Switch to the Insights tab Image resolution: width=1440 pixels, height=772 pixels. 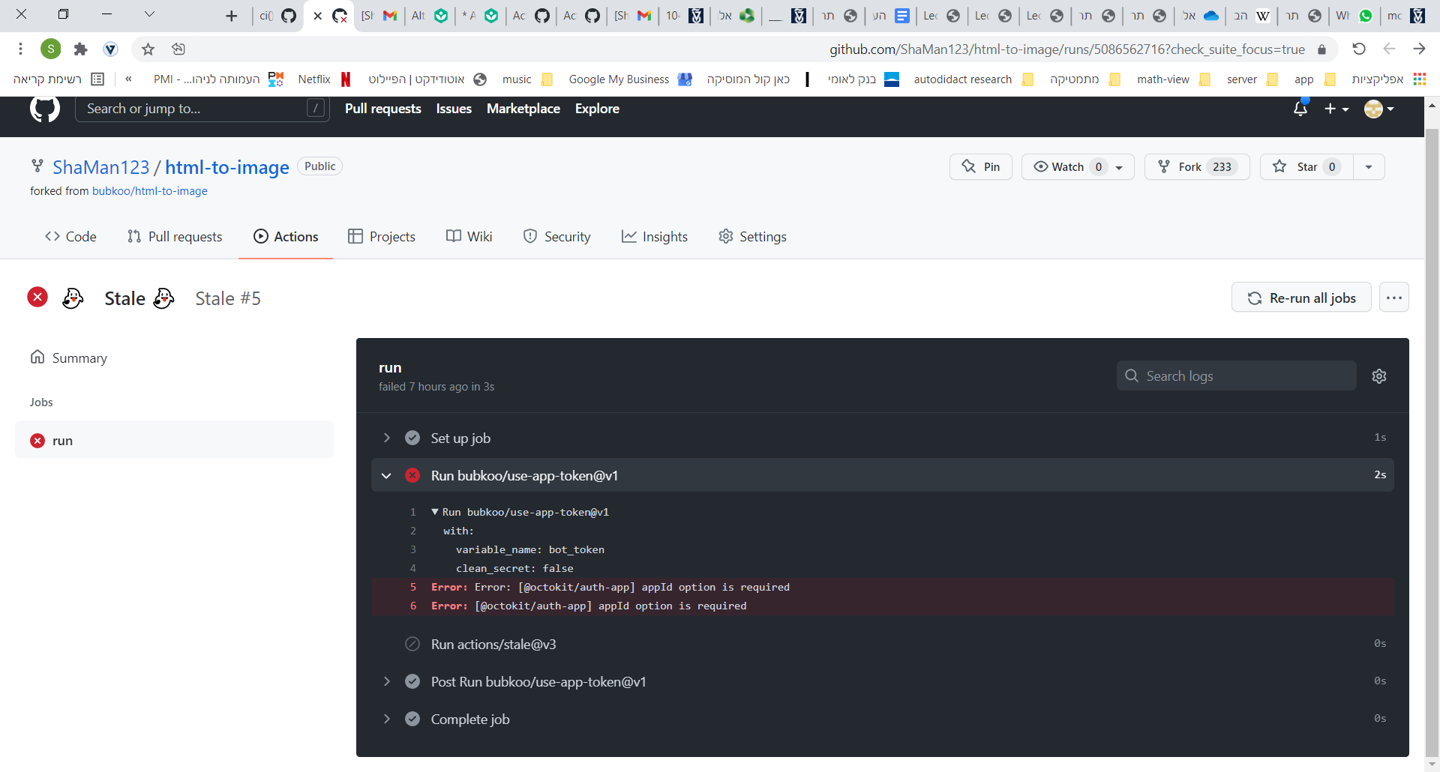point(655,236)
